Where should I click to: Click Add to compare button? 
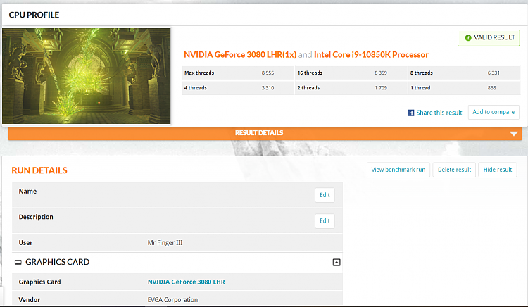tap(494, 112)
